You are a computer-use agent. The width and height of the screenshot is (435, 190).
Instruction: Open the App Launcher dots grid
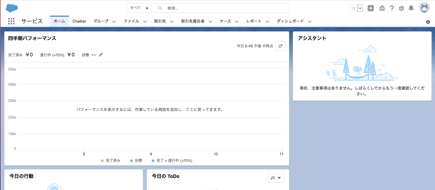[x=11, y=21]
